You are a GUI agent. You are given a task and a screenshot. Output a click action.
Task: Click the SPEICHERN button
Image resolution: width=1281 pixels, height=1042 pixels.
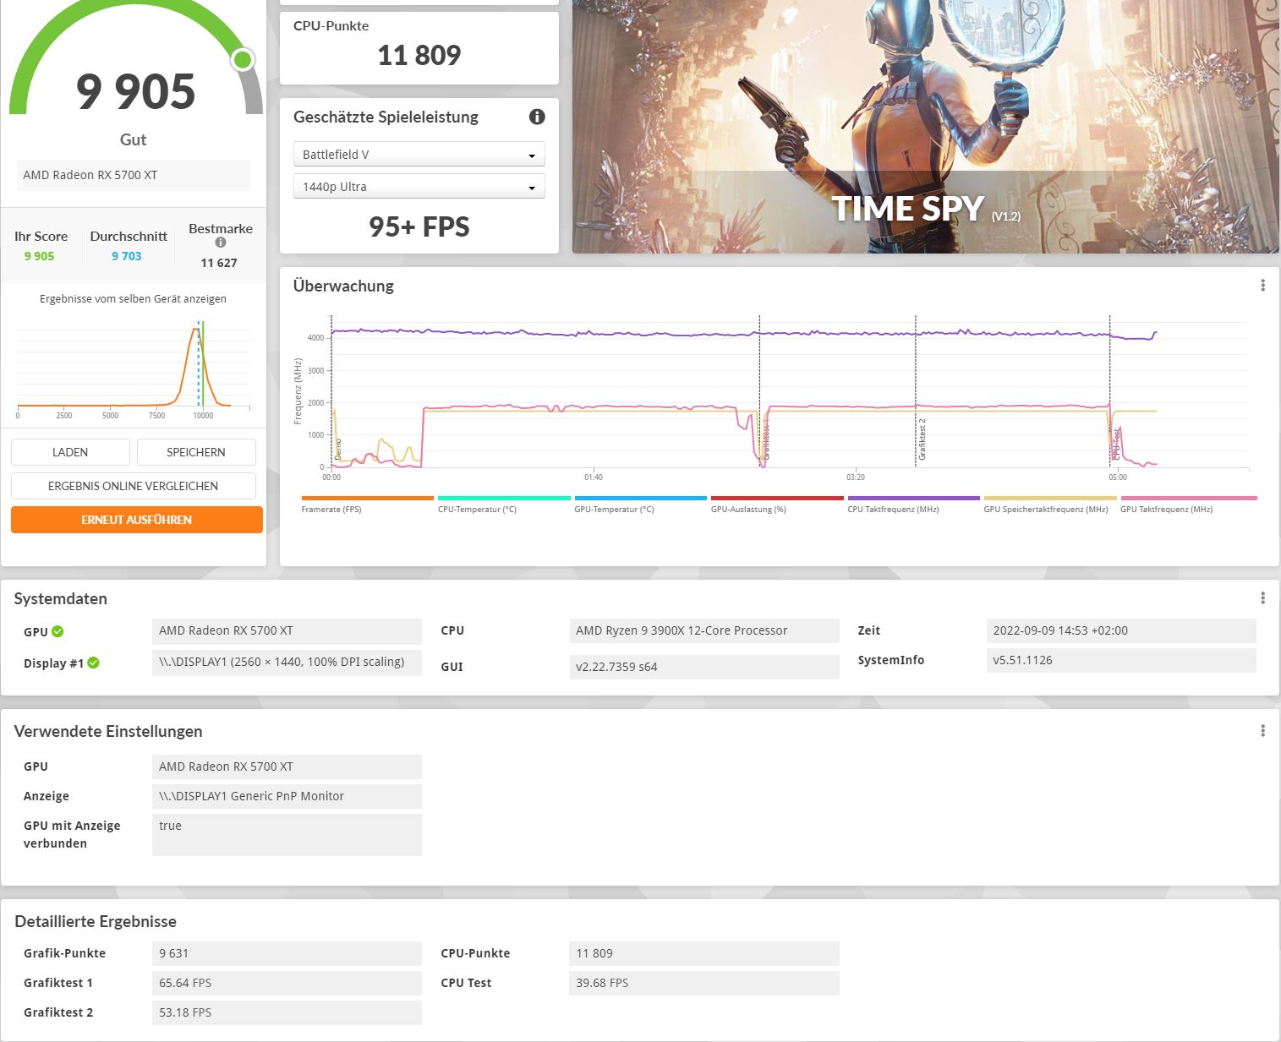pyautogui.click(x=196, y=452)
